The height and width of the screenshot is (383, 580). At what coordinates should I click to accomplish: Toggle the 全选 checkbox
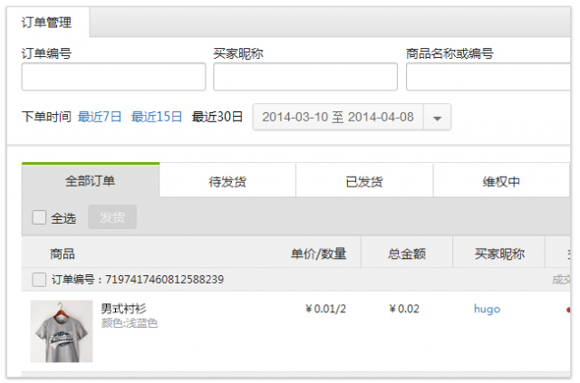coord(40,217)
